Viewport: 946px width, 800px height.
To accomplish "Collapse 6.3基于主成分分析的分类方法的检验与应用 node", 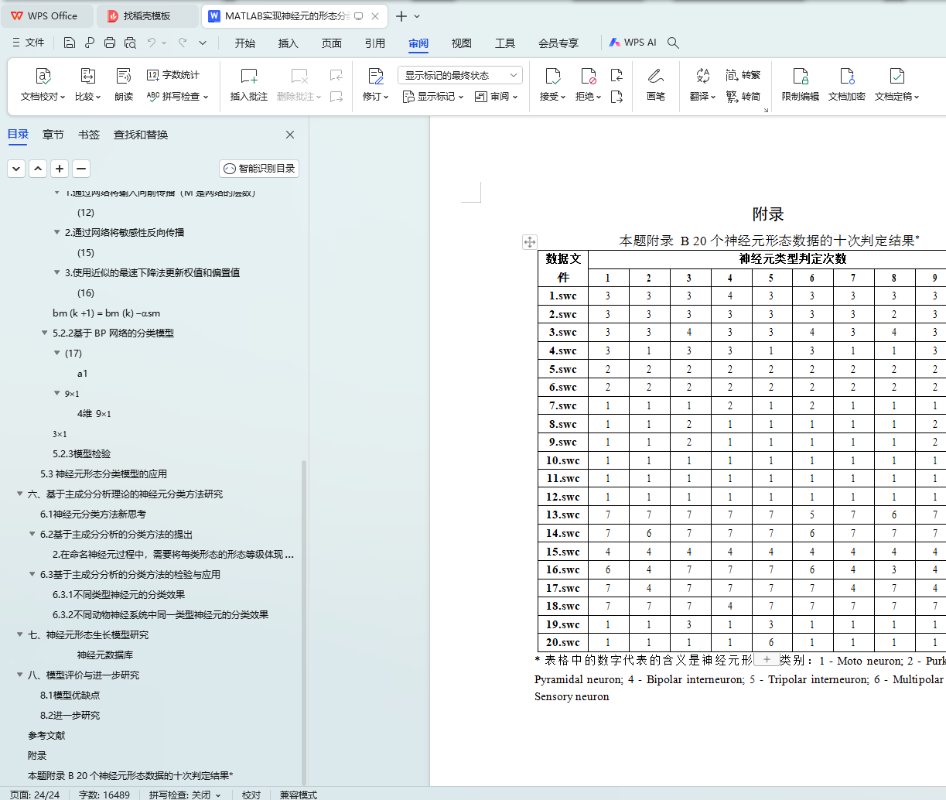I will (x=32, y=575).
